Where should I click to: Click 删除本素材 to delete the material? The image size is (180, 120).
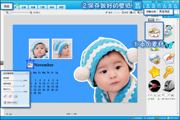tap(11, 103)
